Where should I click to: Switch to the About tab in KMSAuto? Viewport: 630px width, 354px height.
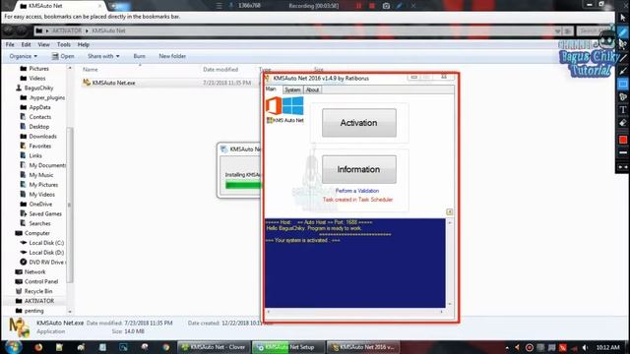313,89
